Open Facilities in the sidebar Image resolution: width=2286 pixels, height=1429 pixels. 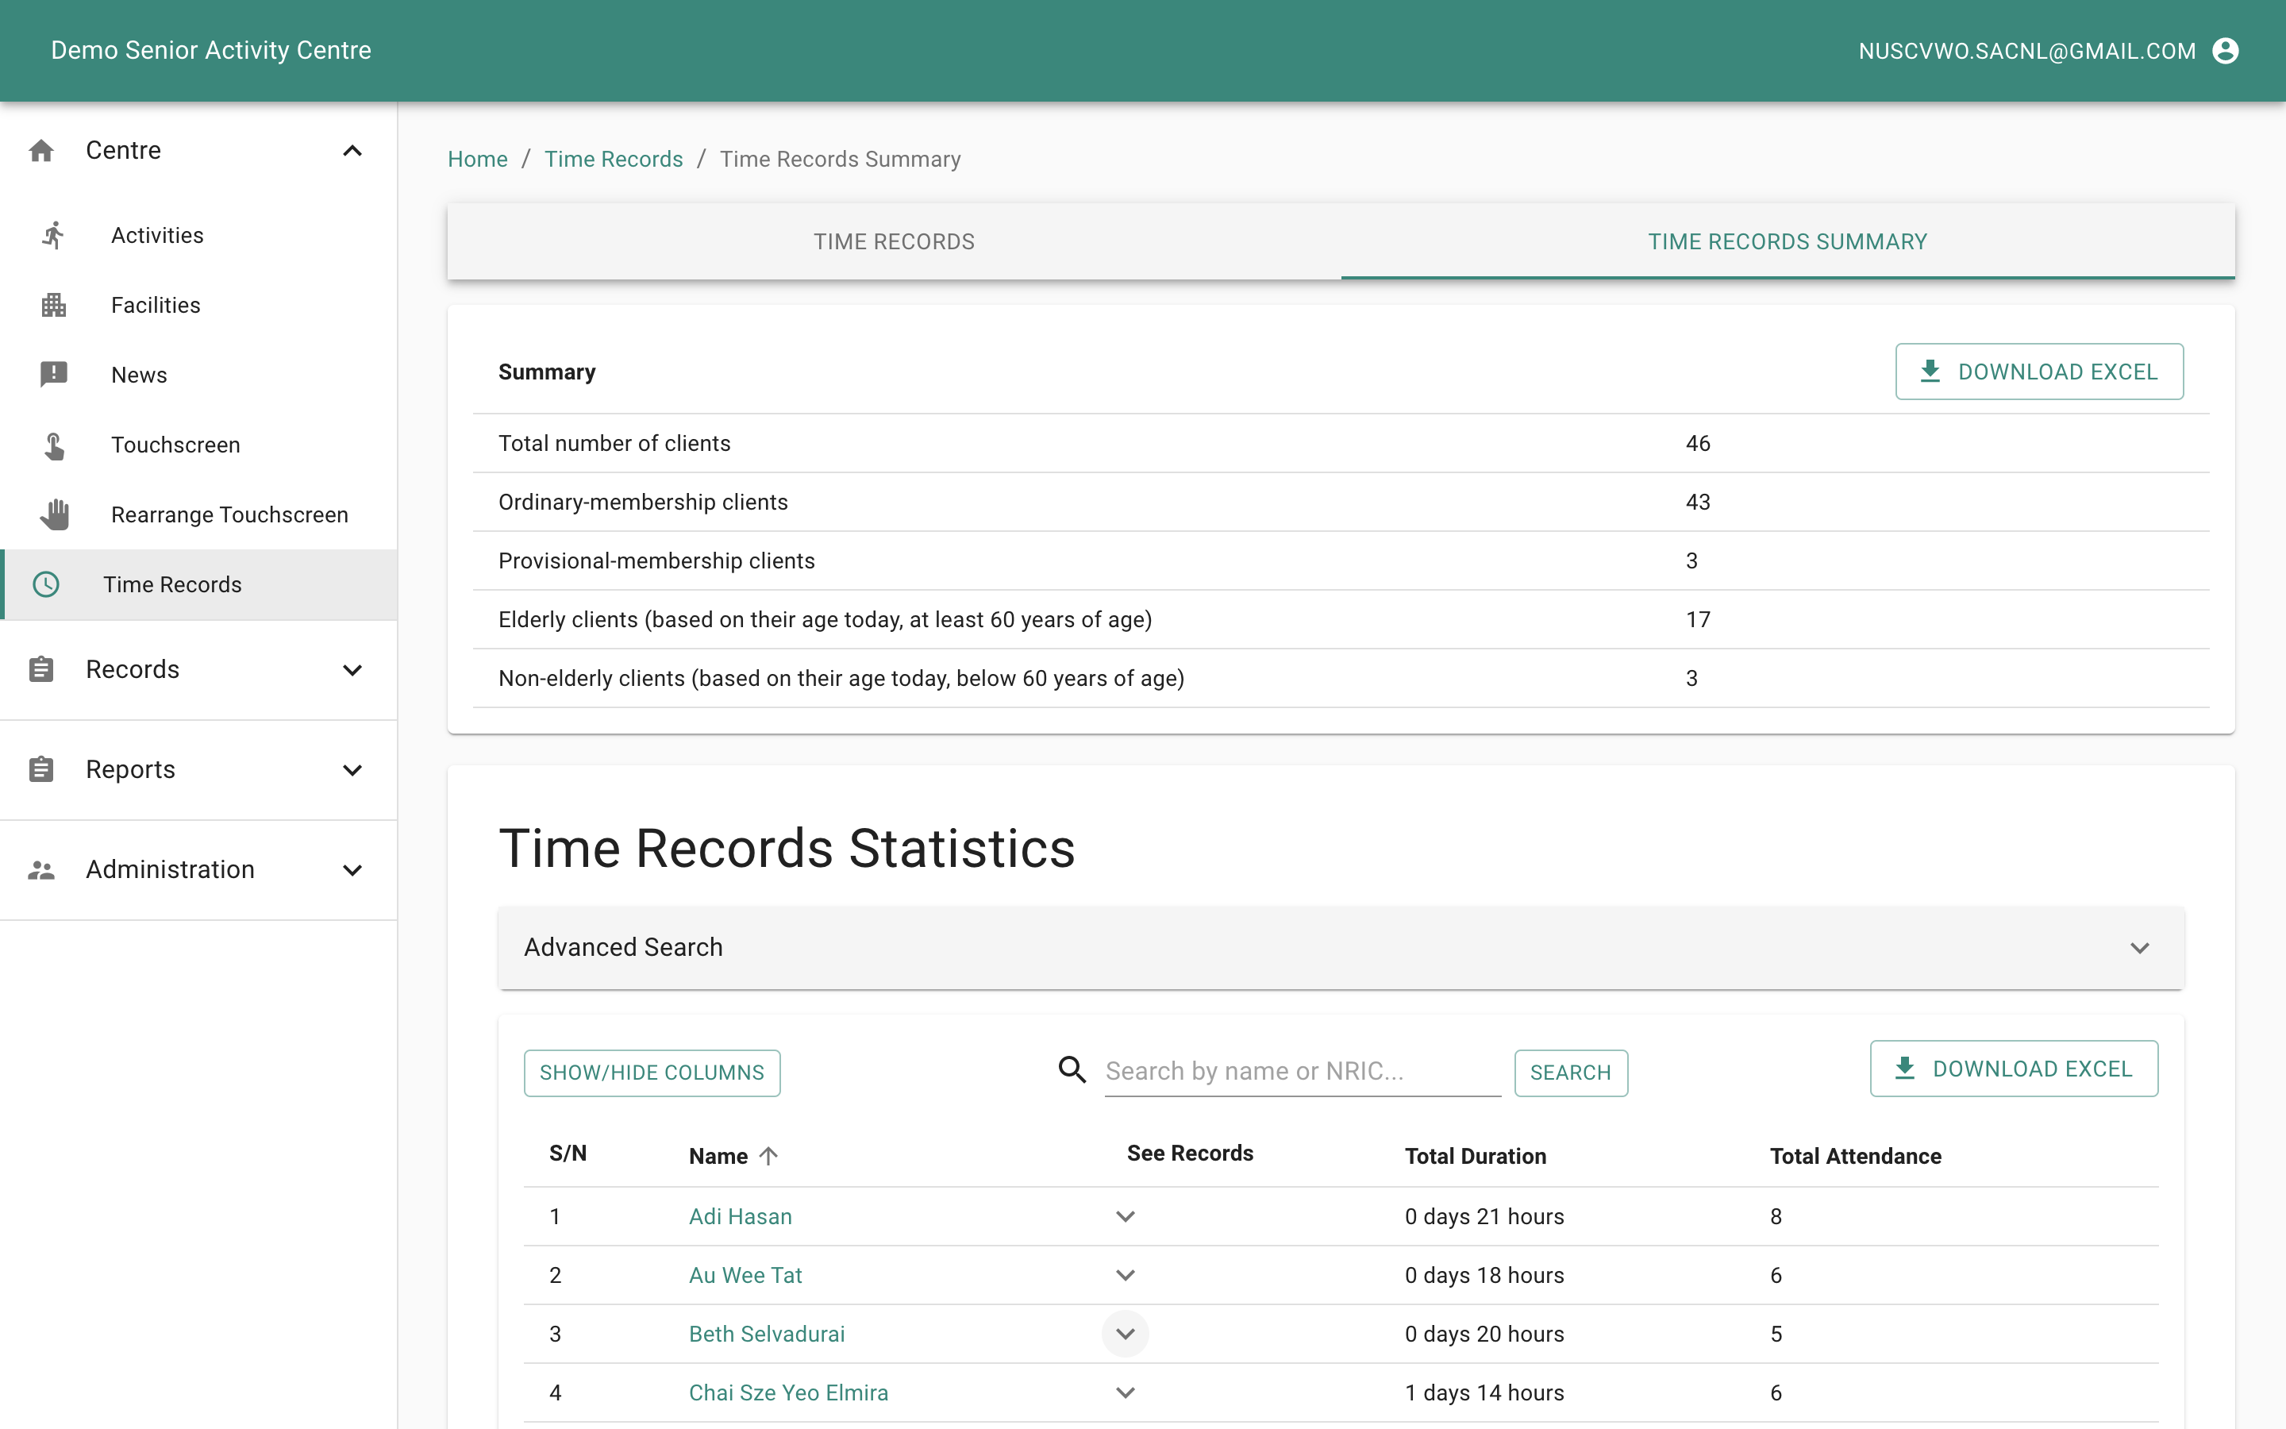pos(198,306)
